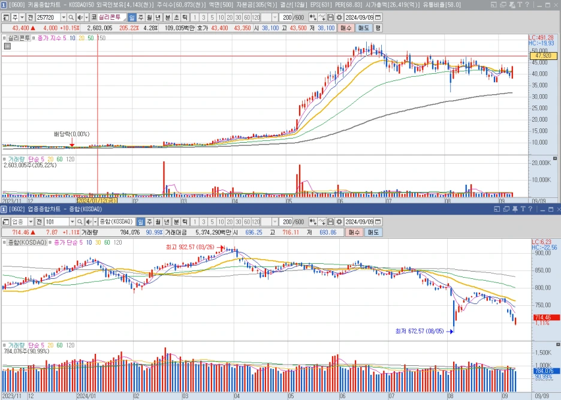This screenshot has width=561, height=400.
Task: Click the speaker icon in the 0600 stock chart toolbar
Action: [80, 17]
